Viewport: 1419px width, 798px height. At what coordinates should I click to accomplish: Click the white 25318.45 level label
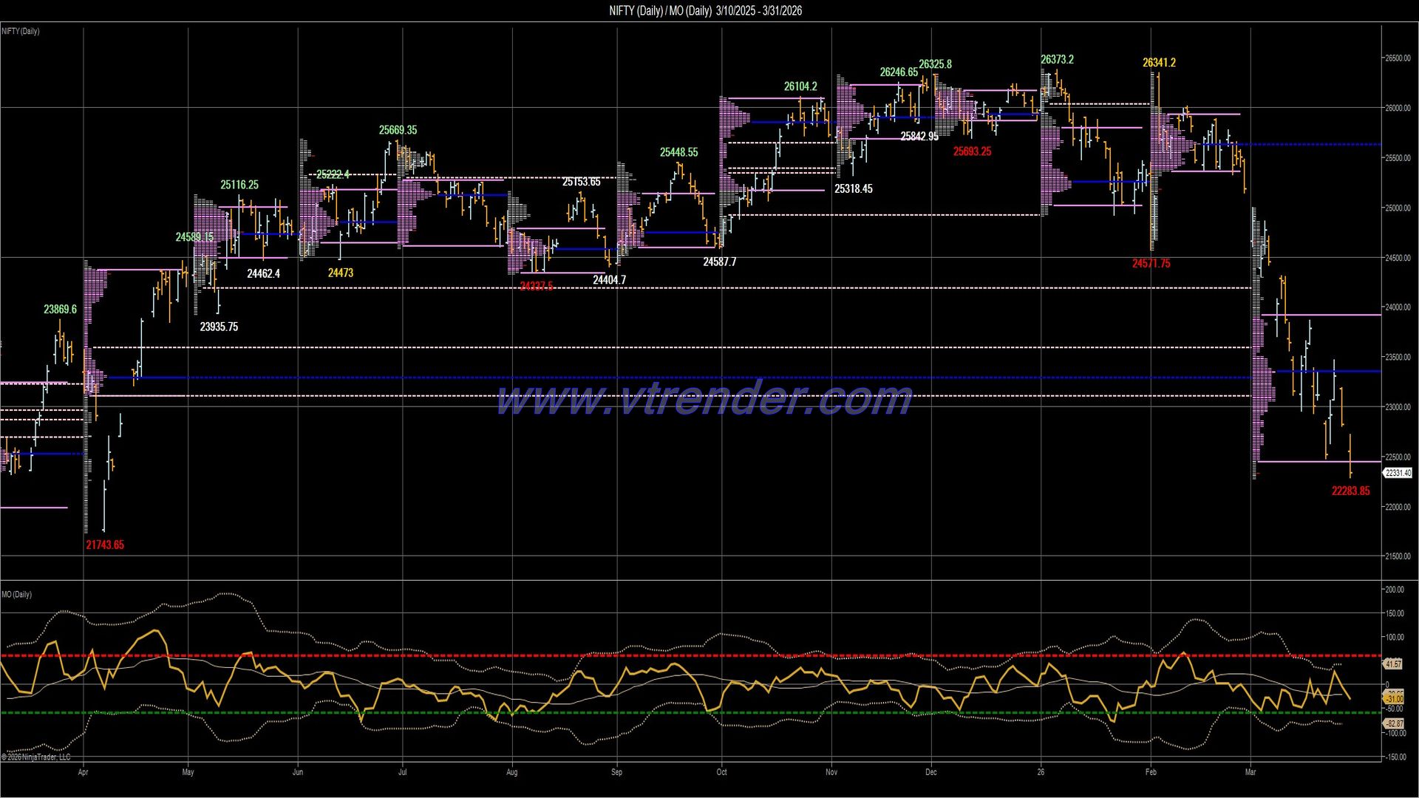click(x=854, y=189)
